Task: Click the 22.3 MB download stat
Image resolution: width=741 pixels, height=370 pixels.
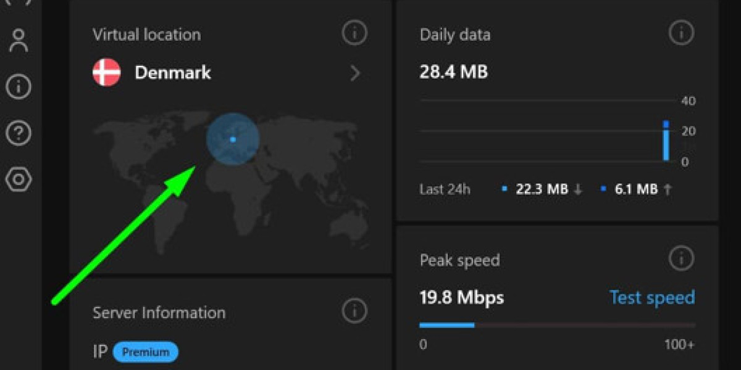Action: (542, 189)
